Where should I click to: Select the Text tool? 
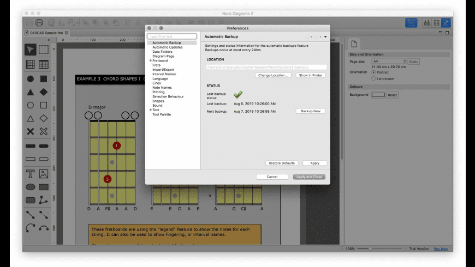30,174
